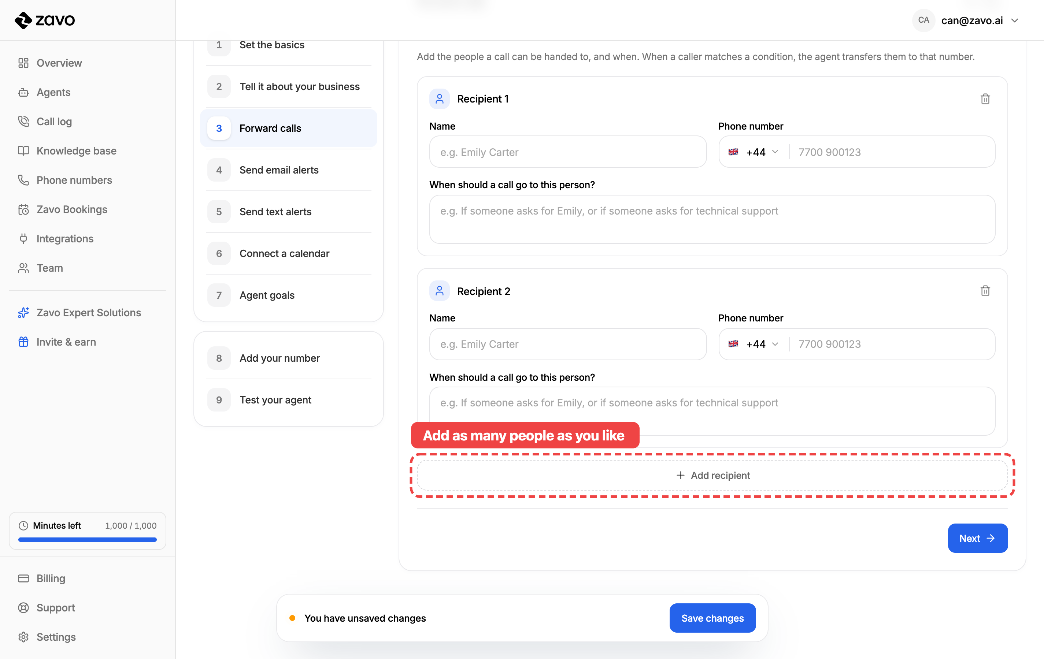
Task: Click Recipient 1 phone number field
Action: 892,152
